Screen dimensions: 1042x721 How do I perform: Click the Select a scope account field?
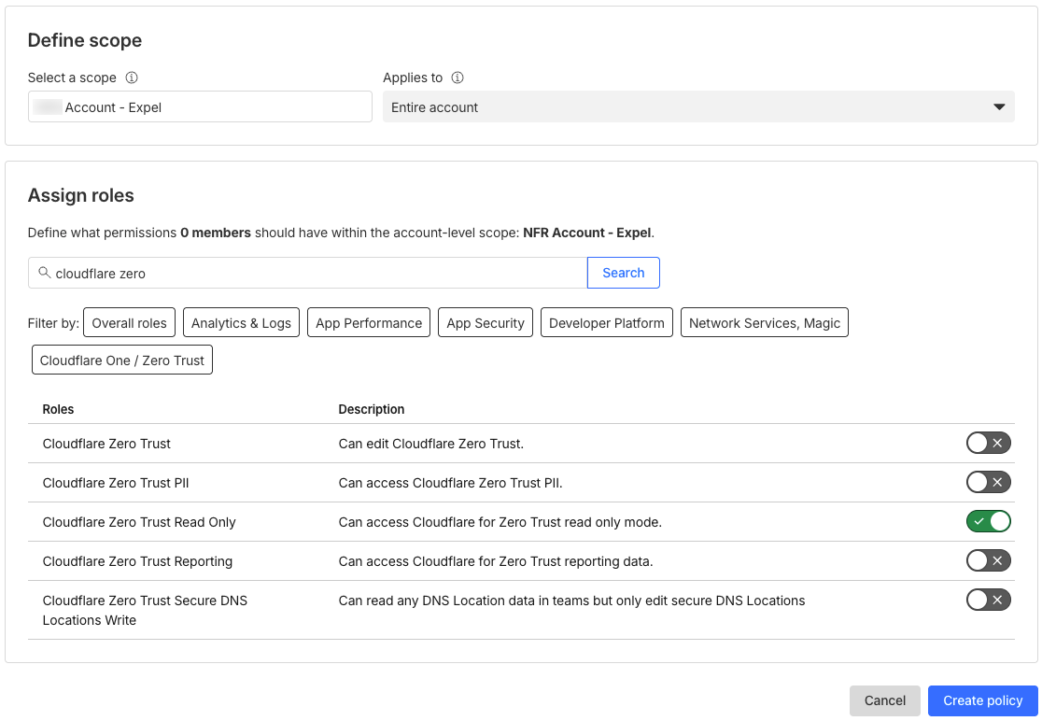pos(200,107)
